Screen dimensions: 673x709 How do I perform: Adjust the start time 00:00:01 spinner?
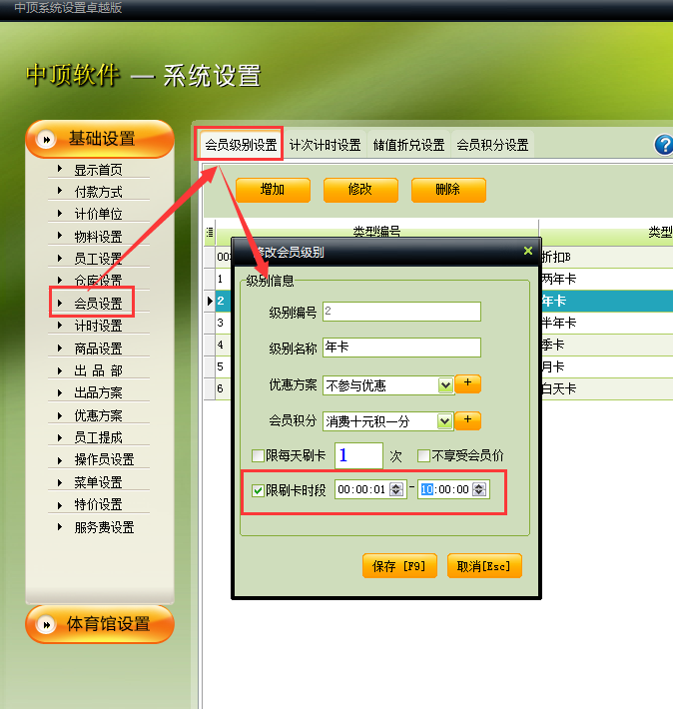click(396, 489)
